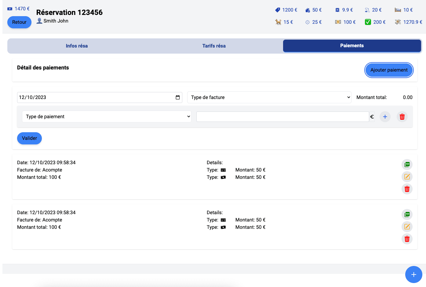This screenshot has height=287, width=426.
Task: Click the 1470 € total at top left
Action: point(22,9)
